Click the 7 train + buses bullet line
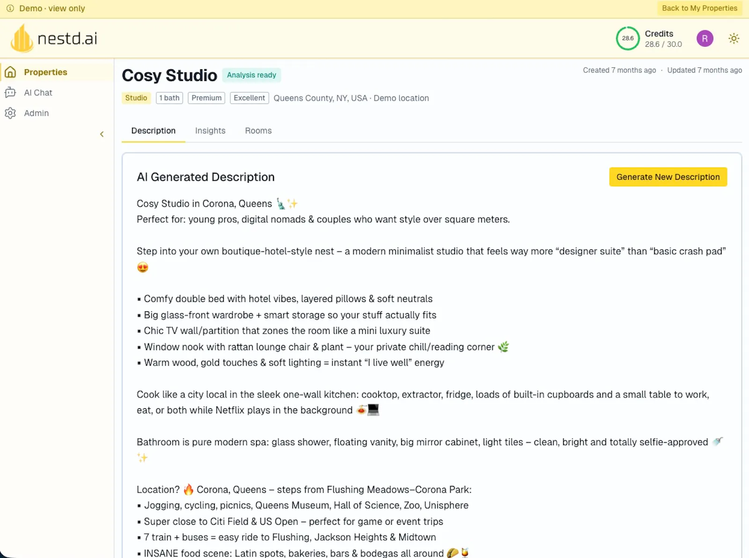 click(286, 537)
